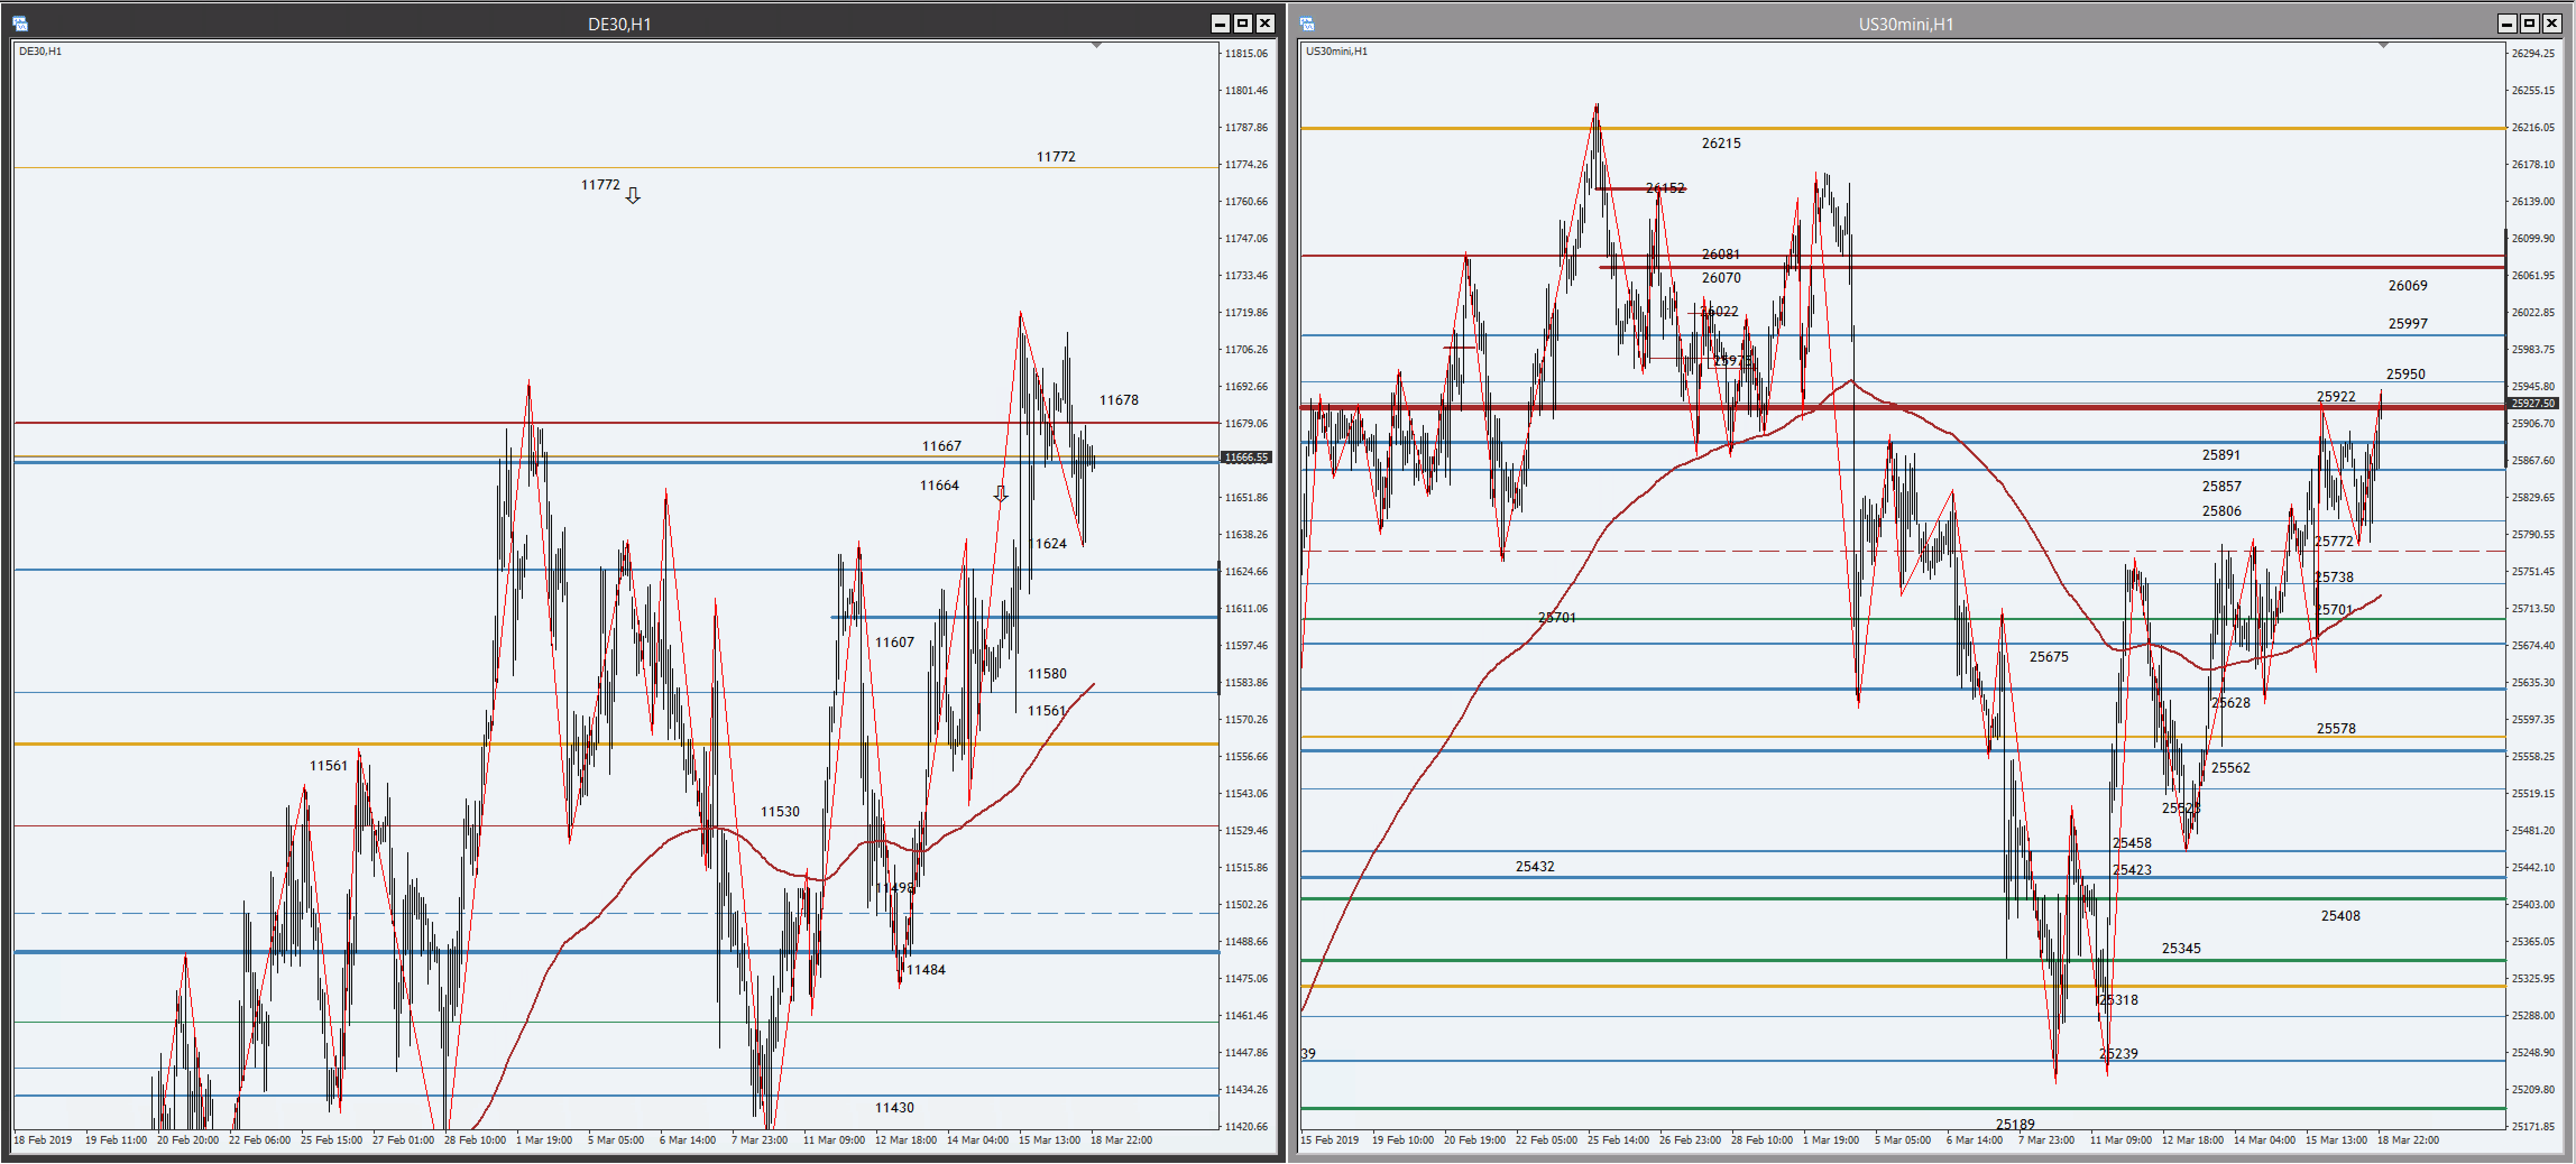Screen dimensions: 2576x1164
Task: Click '18 Mar 22:00' on US30mini time axis
Action: tap(2409, 1140)
